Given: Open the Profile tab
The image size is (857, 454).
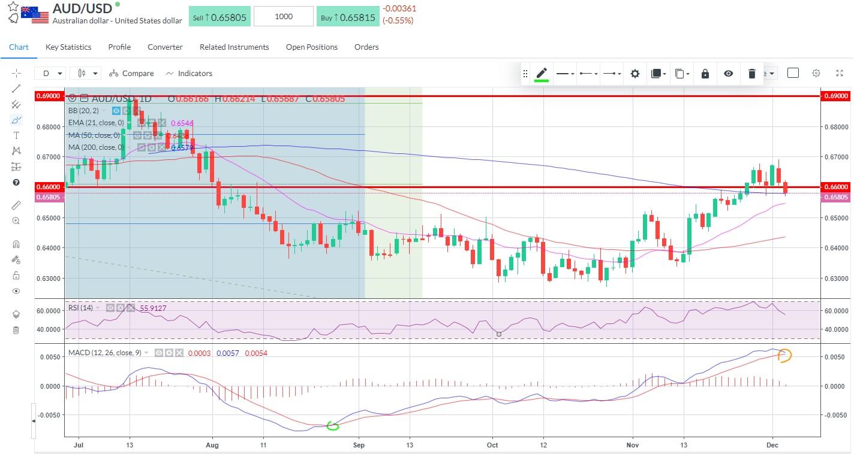Looking at the screenshot, I should click(x=119, y=47).
